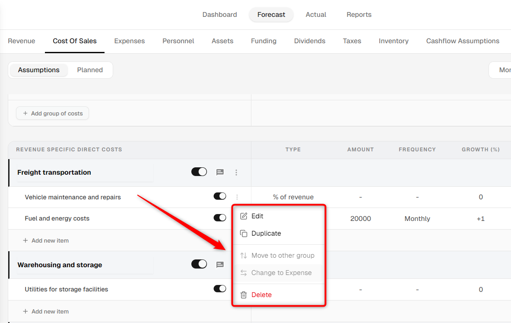Click plus icon in Add group of costs
This screenshot has width=511, height=323.
(25, 113)
